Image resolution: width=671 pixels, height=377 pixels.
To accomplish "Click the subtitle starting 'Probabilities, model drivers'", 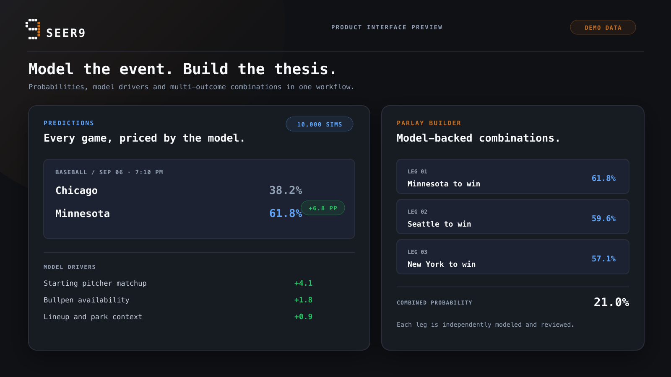I will (191, 87).
